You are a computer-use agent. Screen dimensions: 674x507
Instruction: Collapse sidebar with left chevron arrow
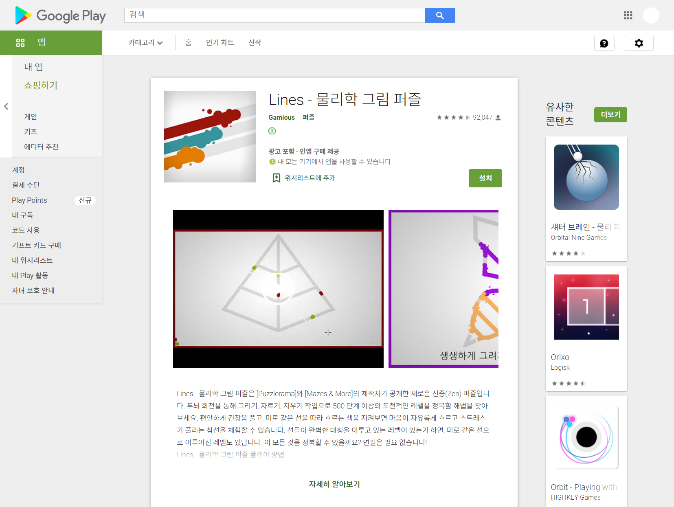click(x=6, y=106)
